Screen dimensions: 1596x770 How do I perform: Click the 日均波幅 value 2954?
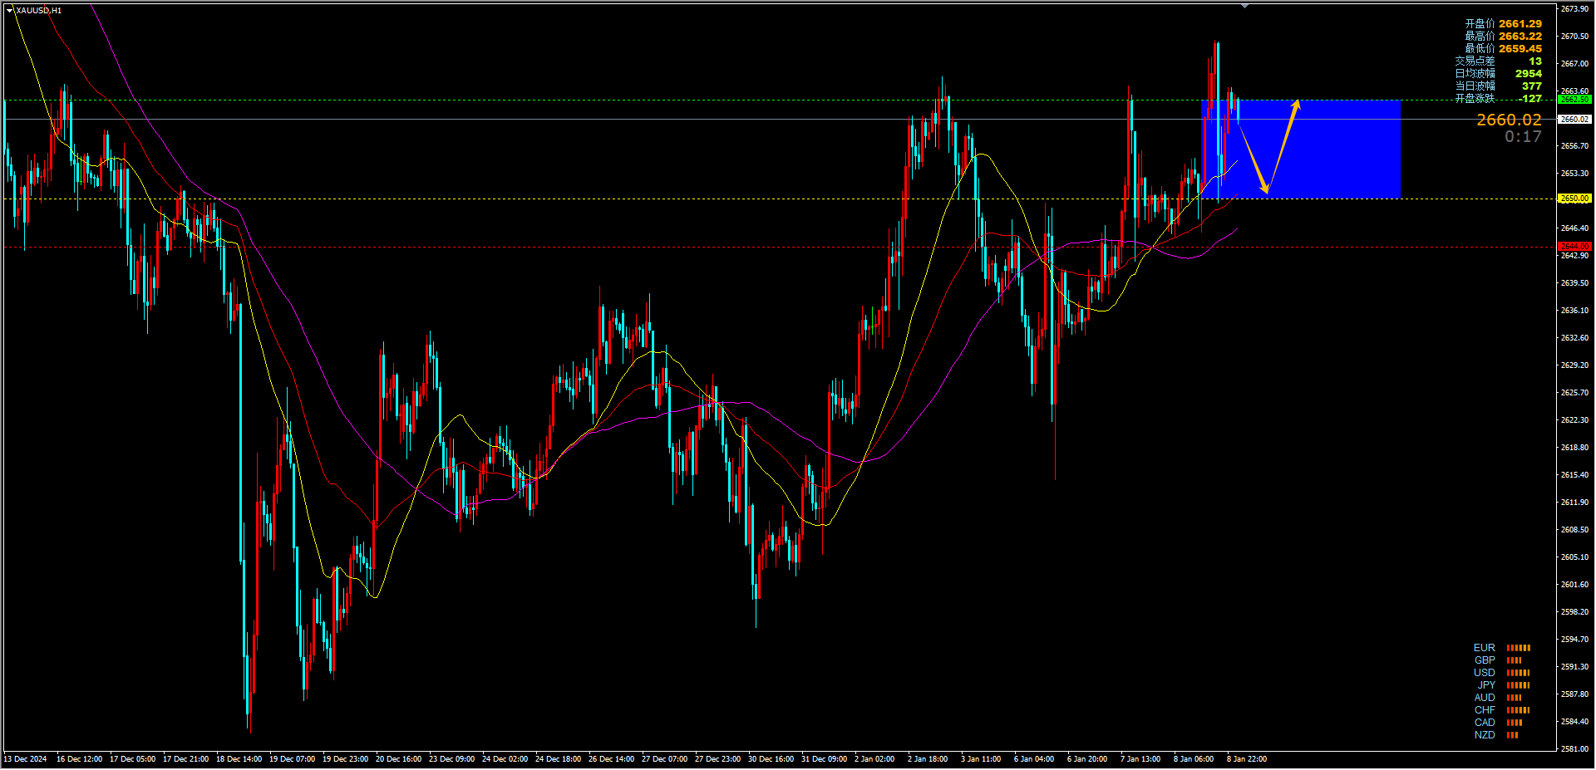(x=1528, y=74)
